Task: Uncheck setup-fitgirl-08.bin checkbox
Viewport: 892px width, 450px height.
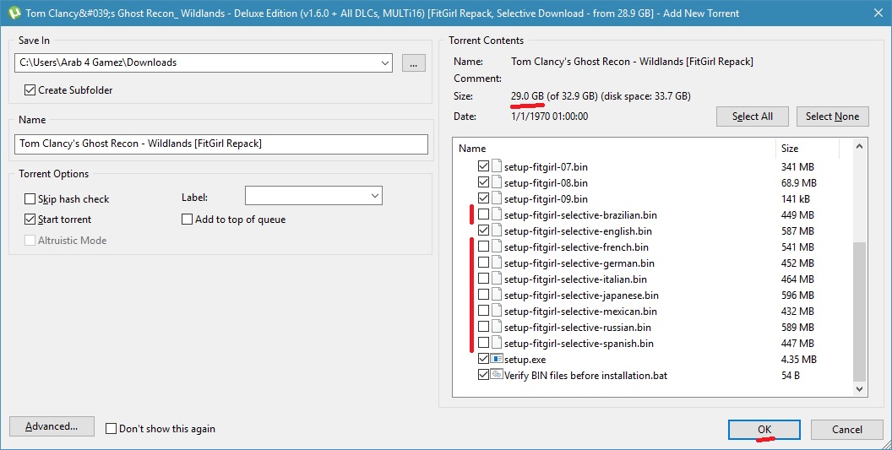Action: [483, 182]
